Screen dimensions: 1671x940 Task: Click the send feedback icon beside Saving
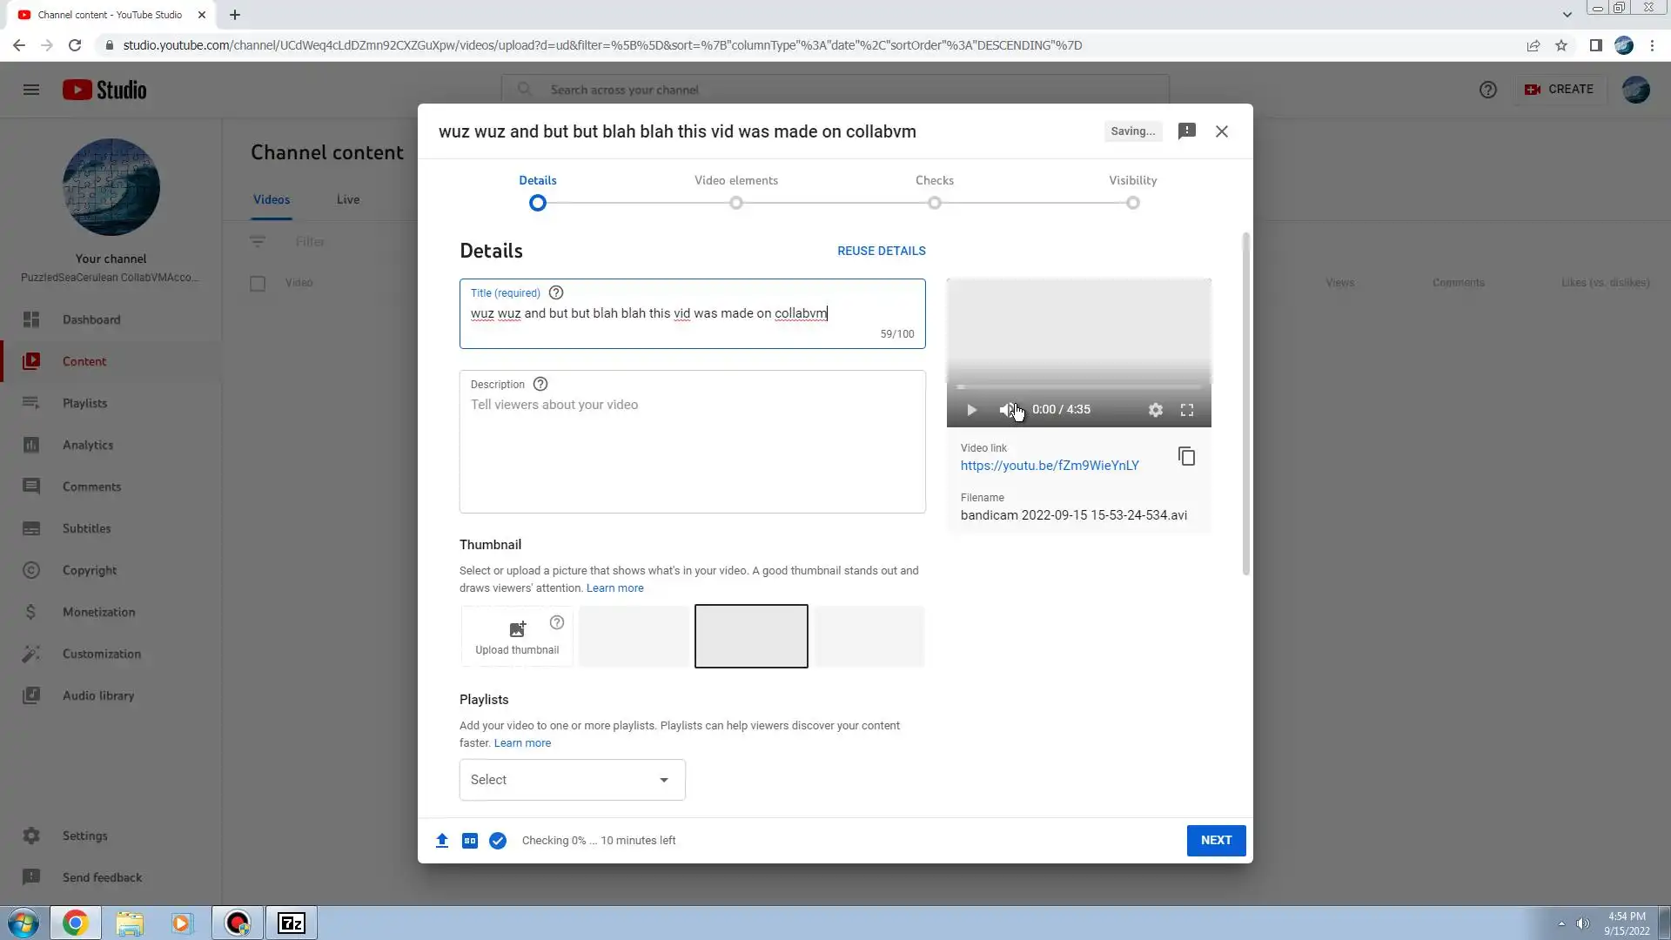[1186, 131]
